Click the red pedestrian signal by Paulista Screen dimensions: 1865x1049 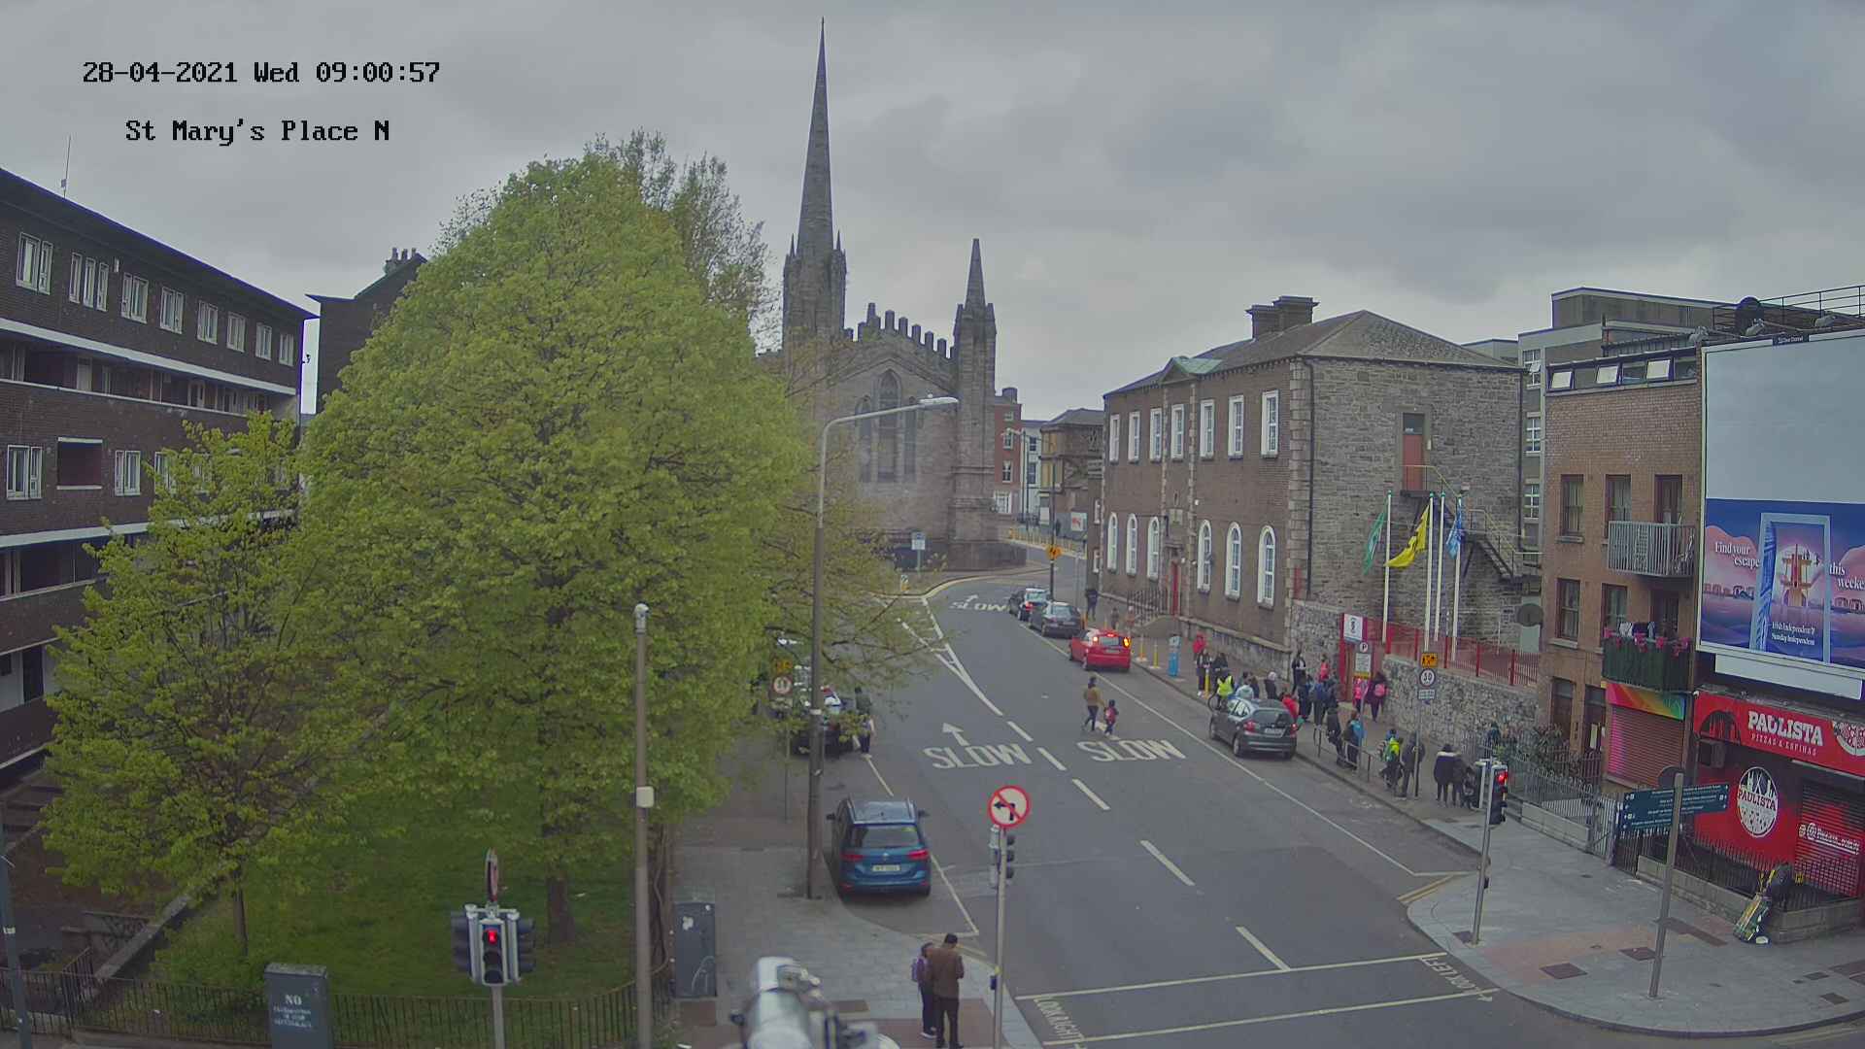point(1499,777)
